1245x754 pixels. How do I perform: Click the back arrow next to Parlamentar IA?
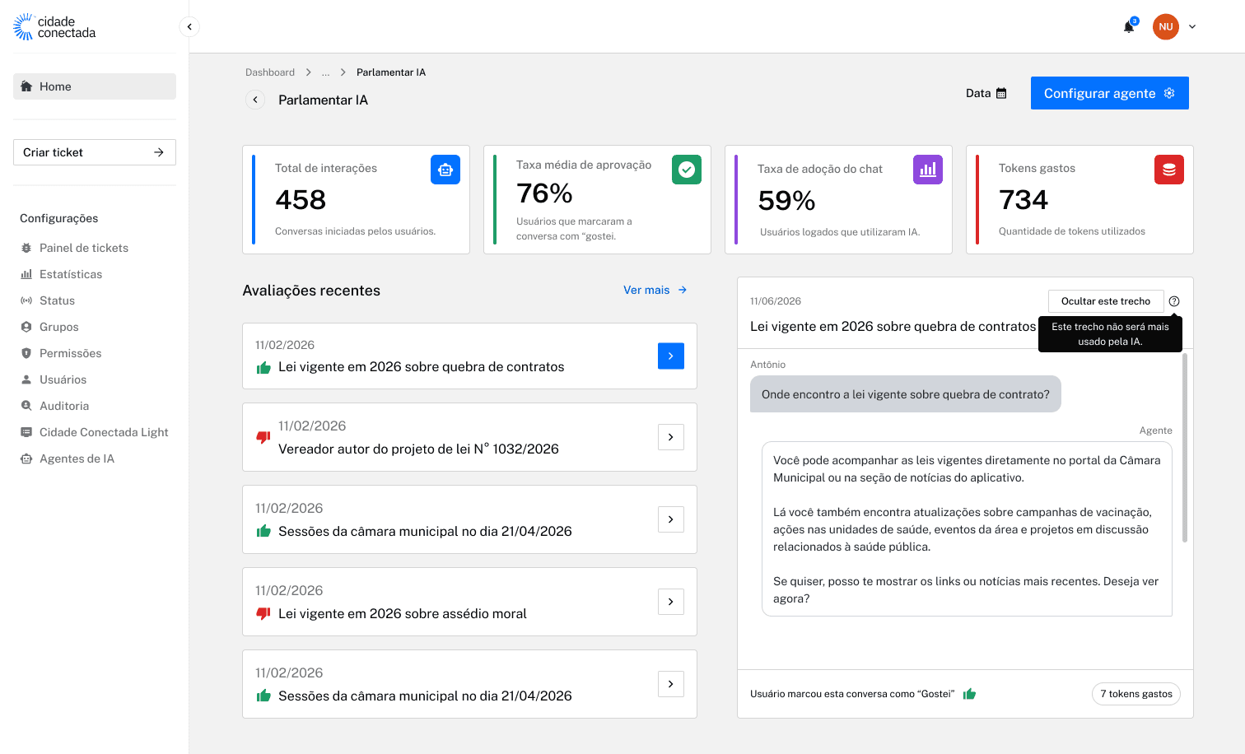coord(255,100)
